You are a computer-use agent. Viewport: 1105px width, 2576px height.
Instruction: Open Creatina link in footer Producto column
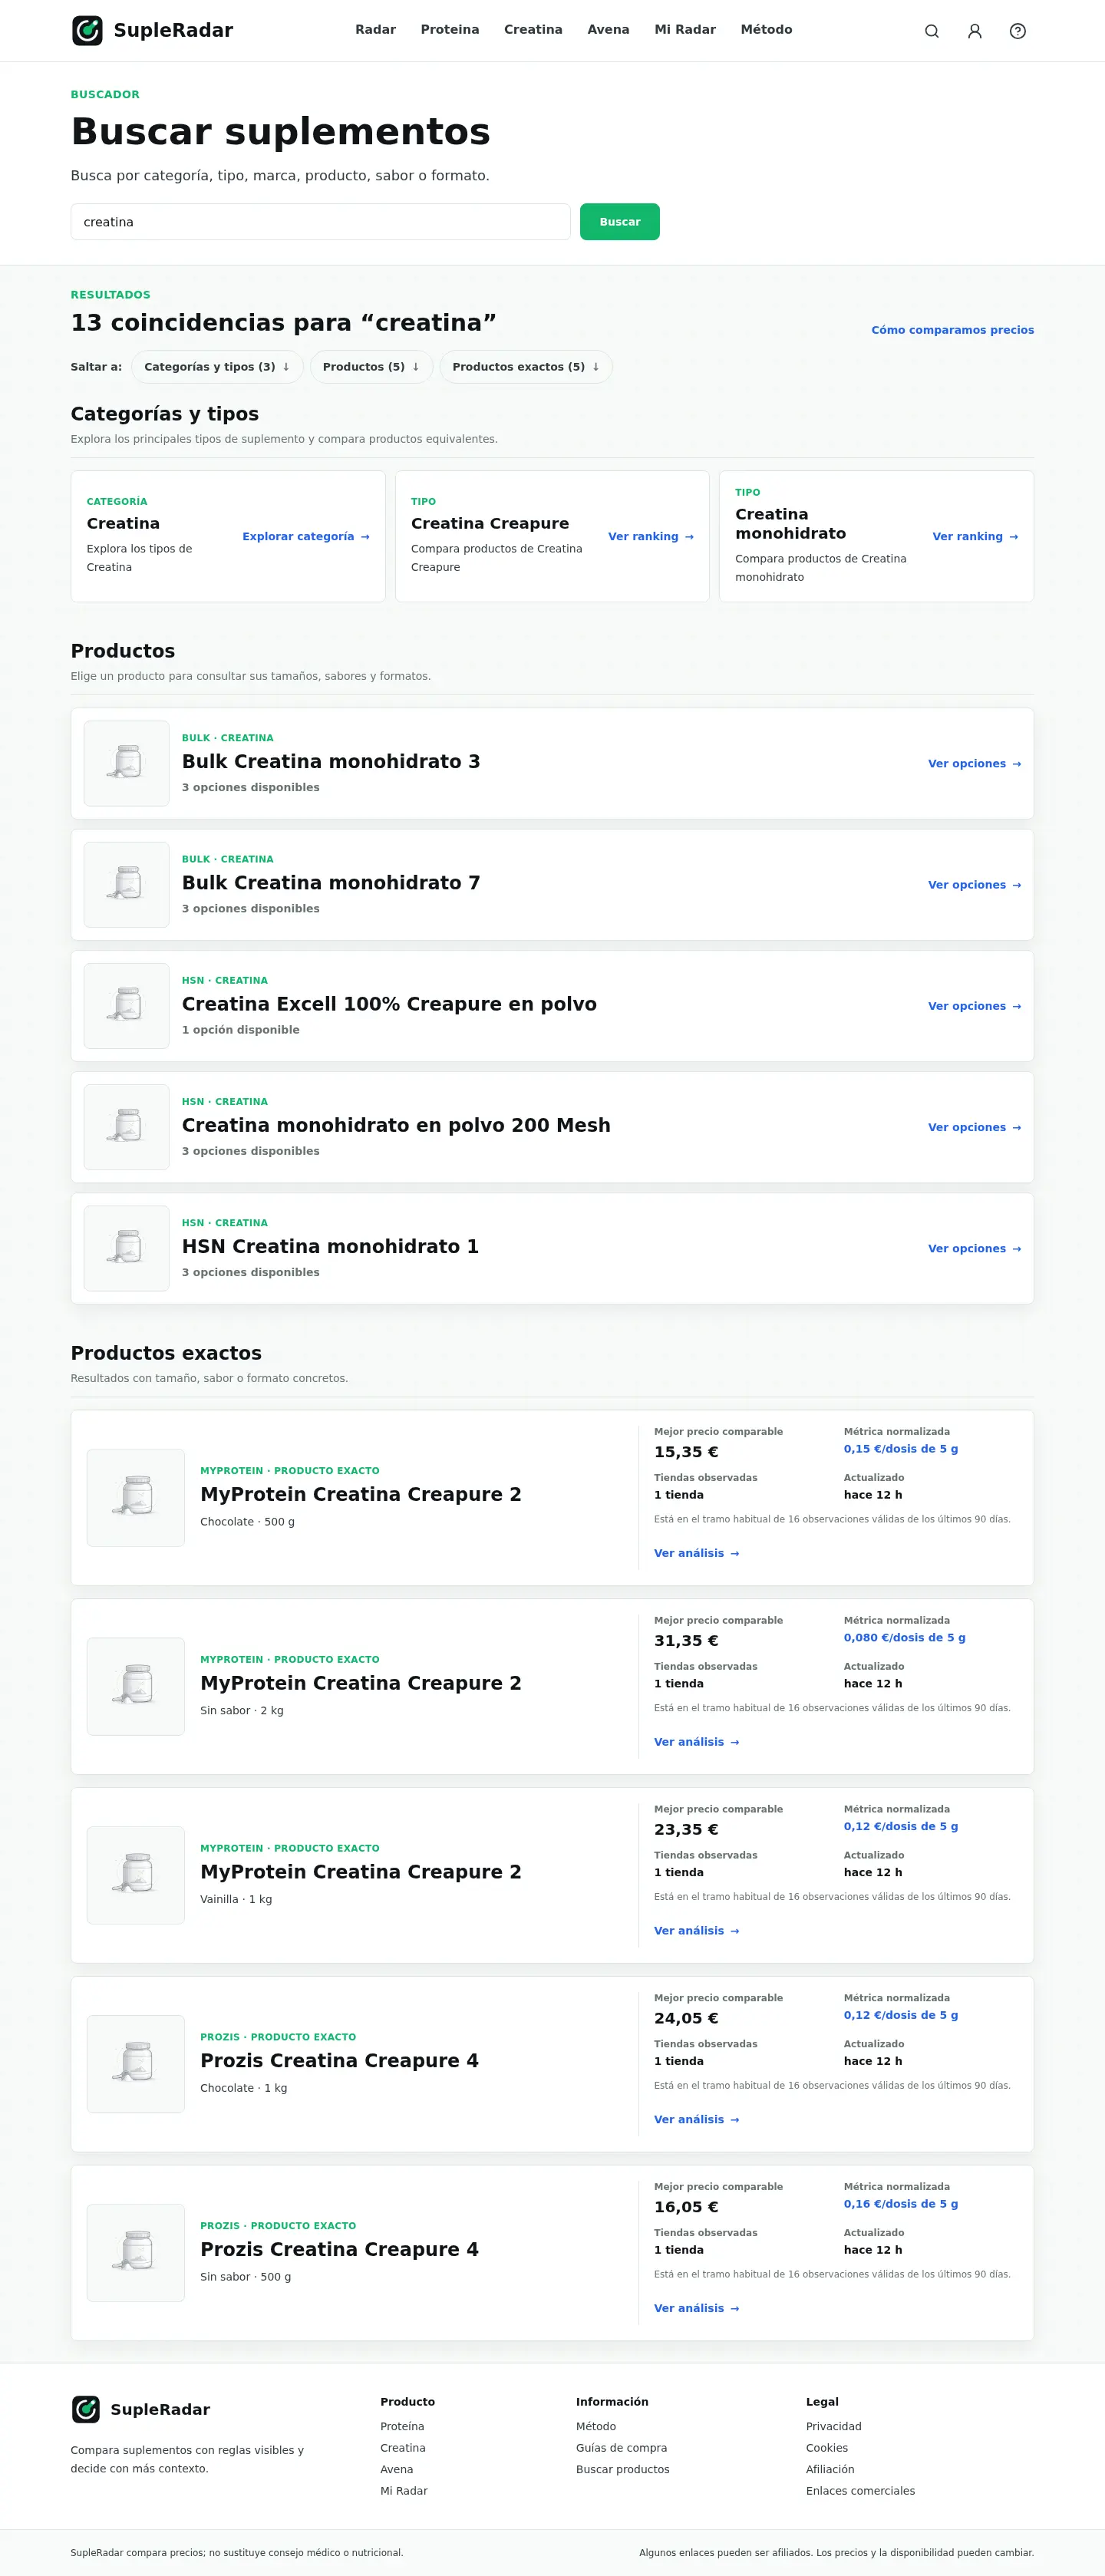point(403,2448)
